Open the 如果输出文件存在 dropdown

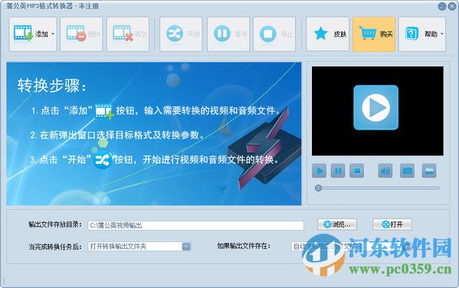(351, 247)
